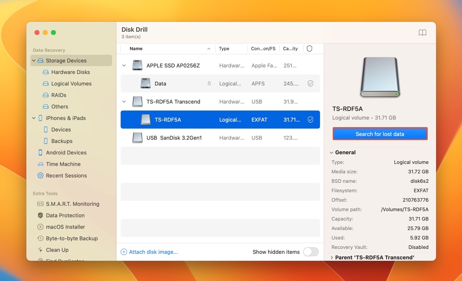This screenshot has height=281, width=462.
Task: Sort by the Capacity column header
Action: [291, 49]
